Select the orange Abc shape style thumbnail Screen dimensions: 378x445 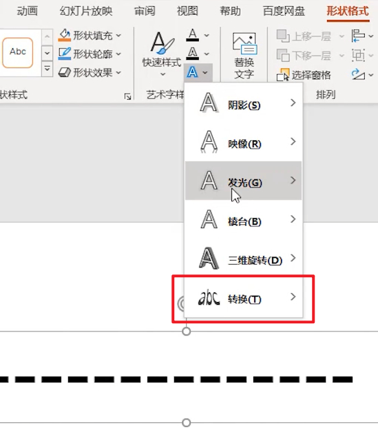18,53
